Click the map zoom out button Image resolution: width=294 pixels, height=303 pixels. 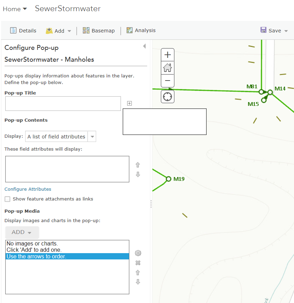pos(167,81)
